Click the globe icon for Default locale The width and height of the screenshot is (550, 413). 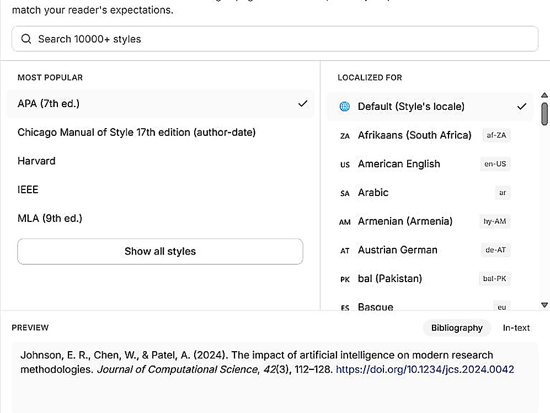tap(344, 106)
